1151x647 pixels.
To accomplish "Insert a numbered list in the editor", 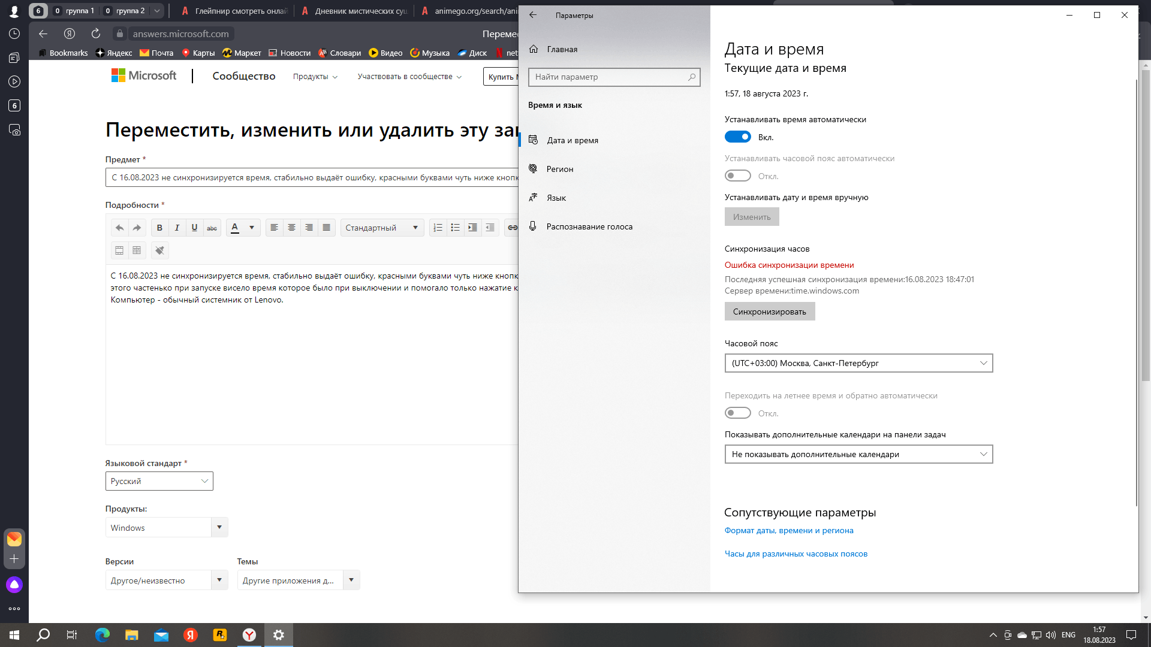I will [438, 228].
